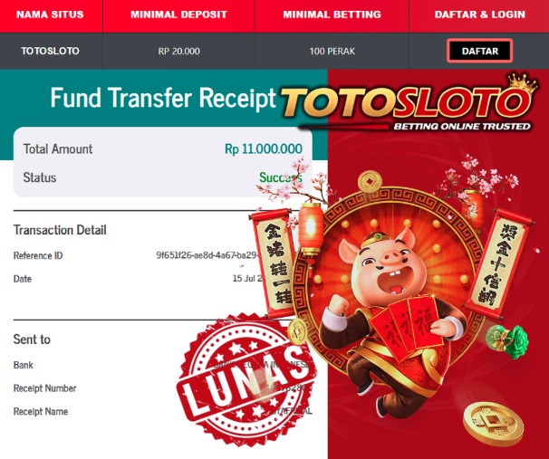Click the Fund Transfer Receipt title
Image resolution: width=549 pixels, height=459 pixels.
pos(163,98)
